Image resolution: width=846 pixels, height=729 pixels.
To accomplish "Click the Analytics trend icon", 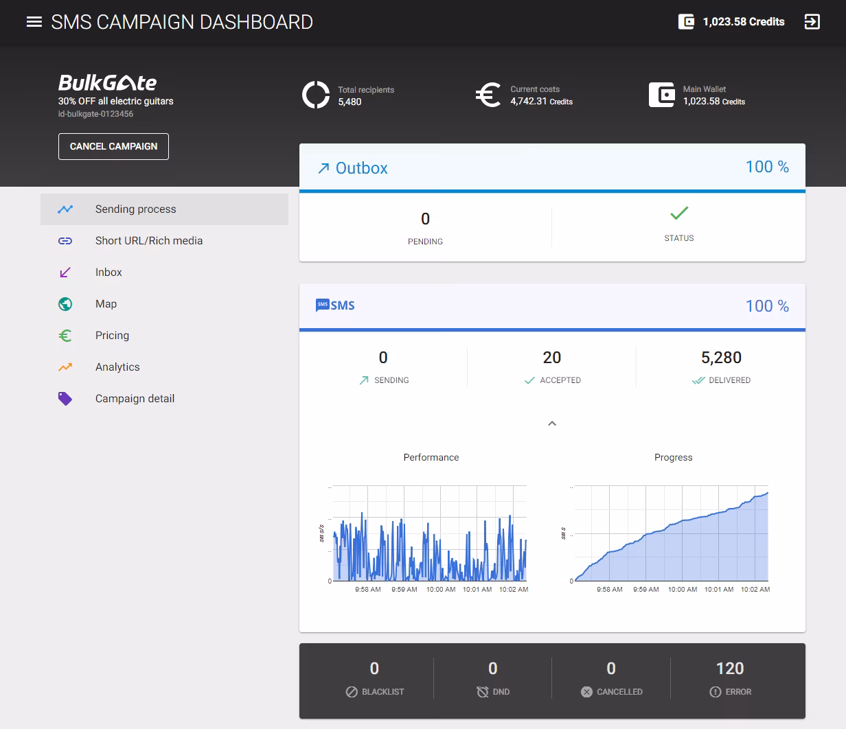I will click(65, 367).
